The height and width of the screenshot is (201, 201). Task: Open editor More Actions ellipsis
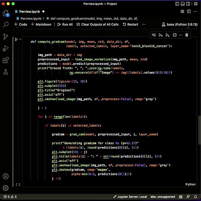195,12
